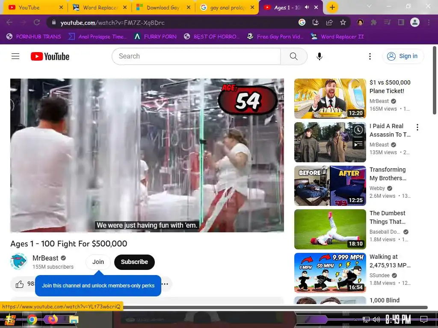The height and width of the screenshot is (328, 438).
Task: Open the YouTube hamburger guide menu
Action: pos(15,56)
